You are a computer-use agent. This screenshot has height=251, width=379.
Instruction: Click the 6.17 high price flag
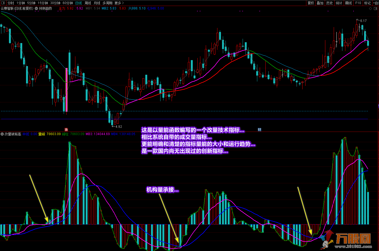[362, 21]
